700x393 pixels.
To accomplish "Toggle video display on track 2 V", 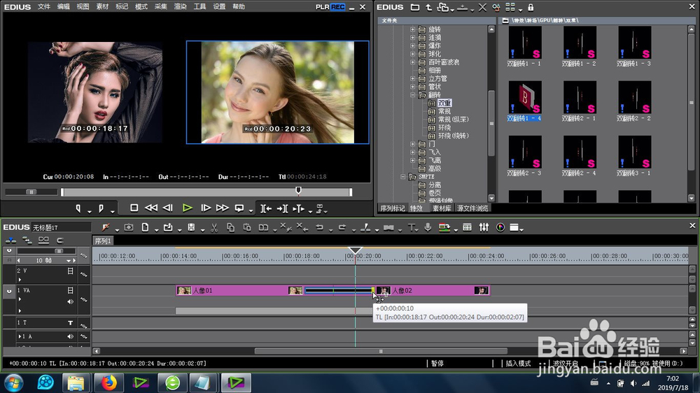I will 70,271.
